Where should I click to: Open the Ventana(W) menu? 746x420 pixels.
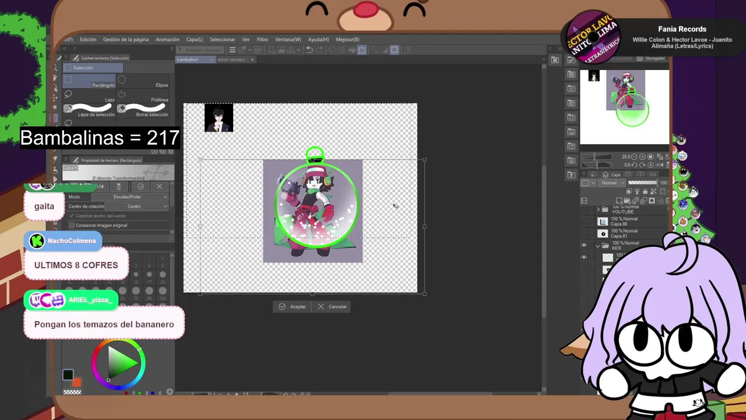coord(288,40)
